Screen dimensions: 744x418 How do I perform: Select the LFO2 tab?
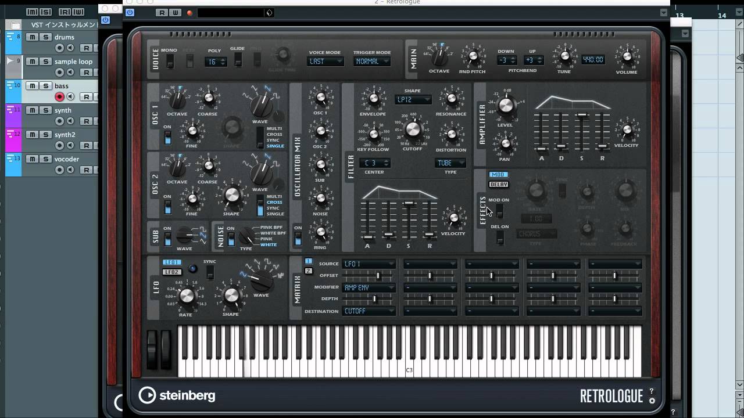point(172,272)
